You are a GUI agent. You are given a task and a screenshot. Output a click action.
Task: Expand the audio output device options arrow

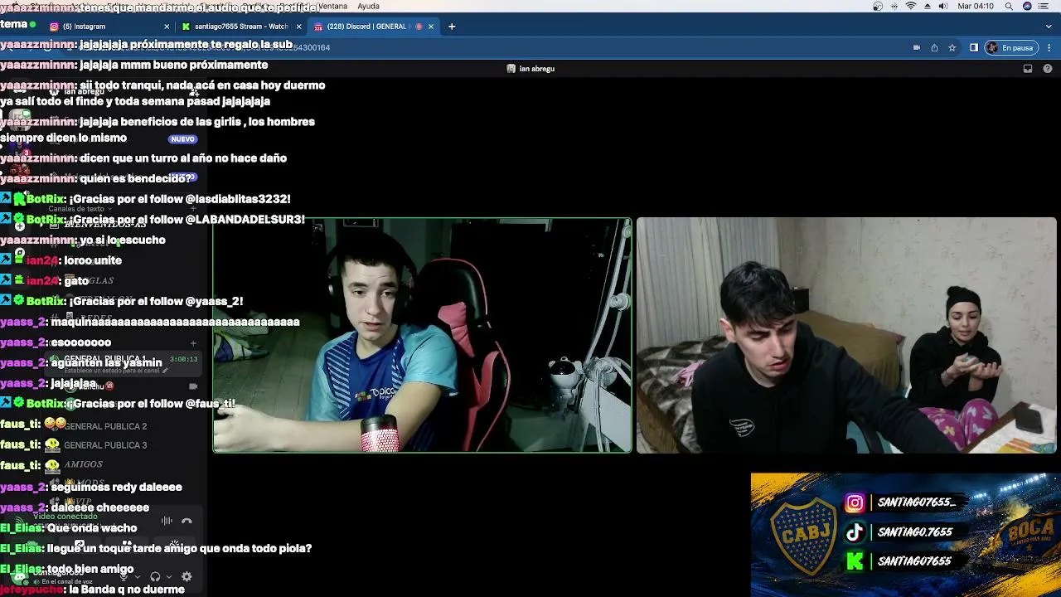pyautogui.click(x=169, y=576)
